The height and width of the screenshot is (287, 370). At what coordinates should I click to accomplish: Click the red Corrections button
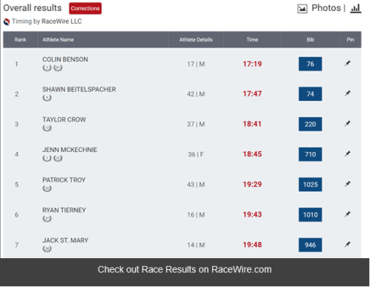pos(85,8)
